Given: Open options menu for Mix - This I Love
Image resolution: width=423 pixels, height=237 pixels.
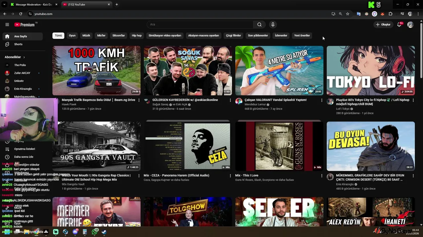Looking at the screenshot, I should 322,176.
